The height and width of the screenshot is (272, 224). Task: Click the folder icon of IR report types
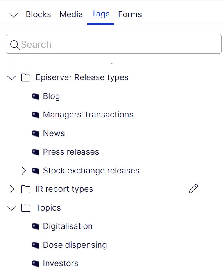(26, 189)
